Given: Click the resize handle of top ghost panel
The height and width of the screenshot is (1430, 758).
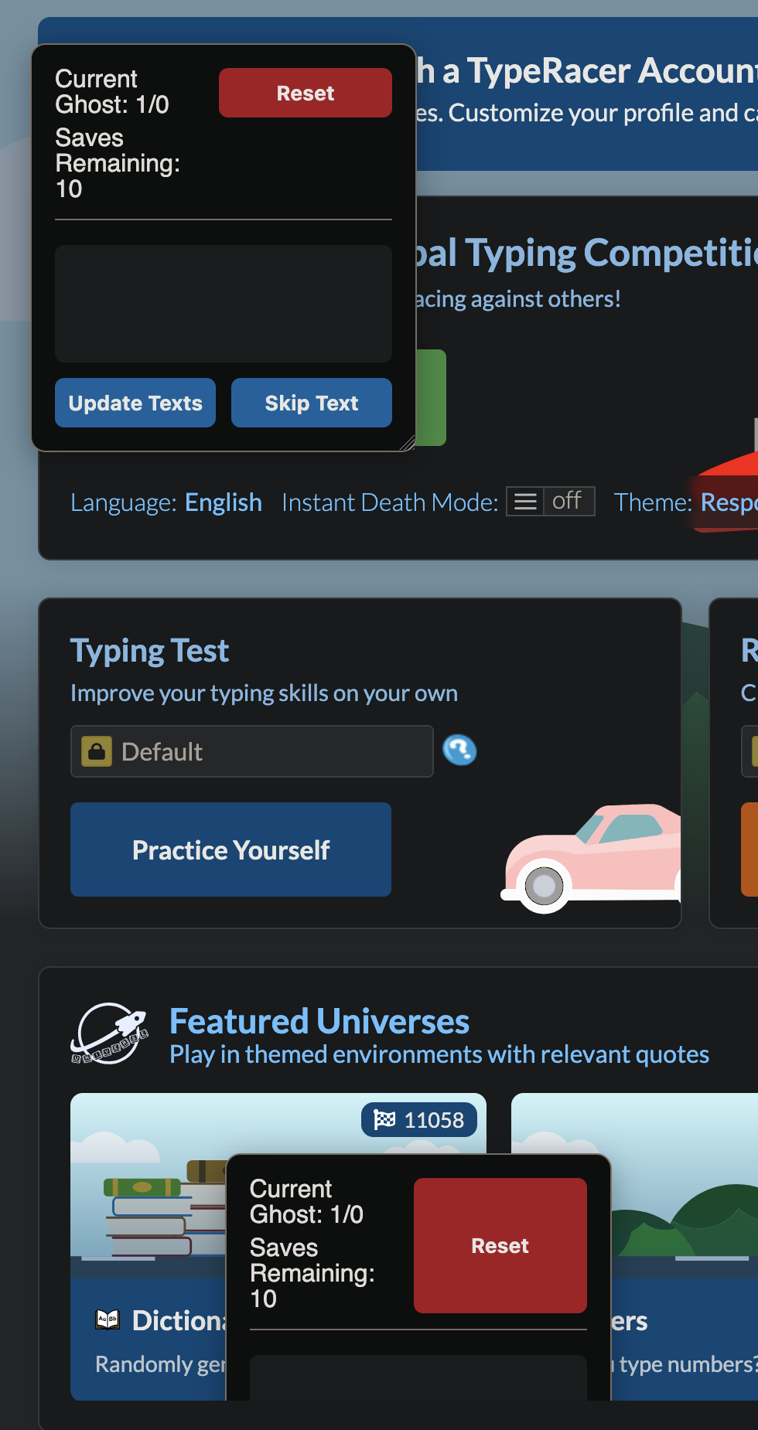Looking at the screenshot, I should coord(408,443).
